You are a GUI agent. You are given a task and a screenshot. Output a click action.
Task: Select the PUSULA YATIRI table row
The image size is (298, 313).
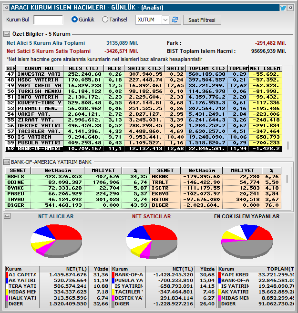(x=144, y=143)
